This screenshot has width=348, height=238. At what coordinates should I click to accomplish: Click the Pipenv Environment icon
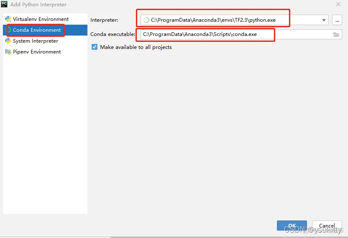click(8, 52)
